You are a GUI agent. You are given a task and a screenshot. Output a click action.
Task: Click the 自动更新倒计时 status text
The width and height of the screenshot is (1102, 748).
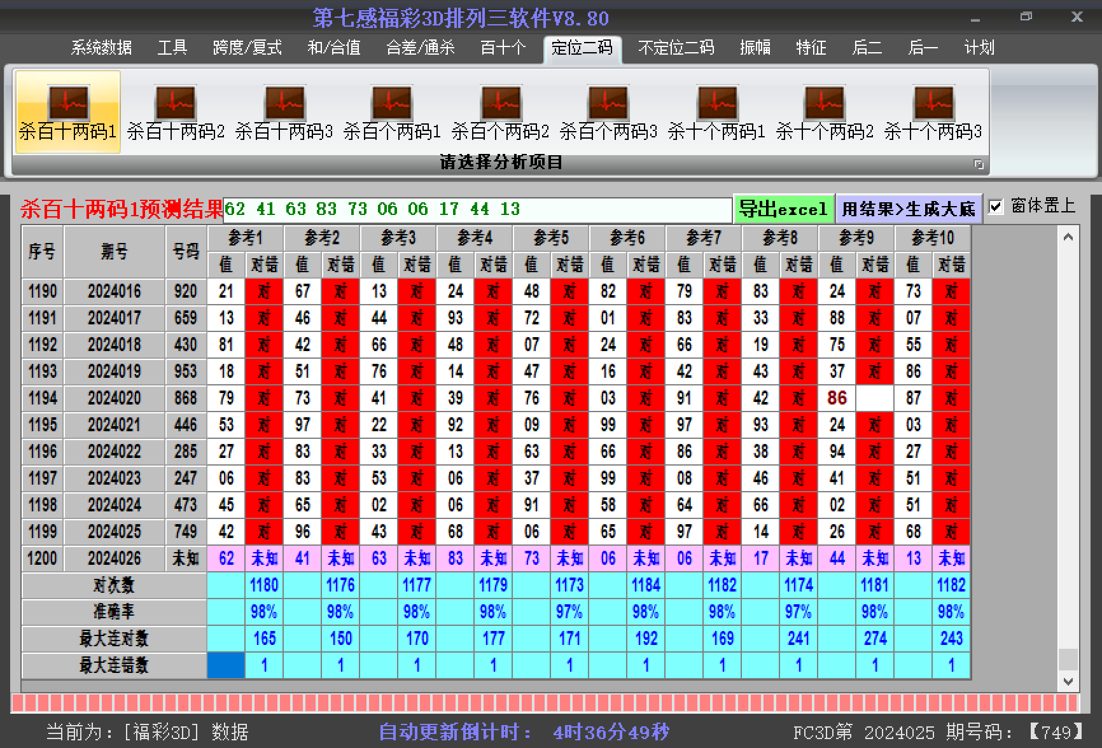pos(524,732)
